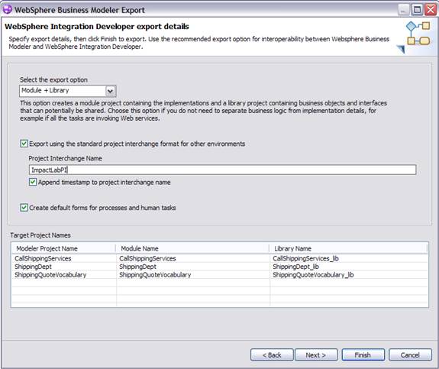Click CallShippingServices in the Module Name column
The image size is (439, 369).
(147, 258)
